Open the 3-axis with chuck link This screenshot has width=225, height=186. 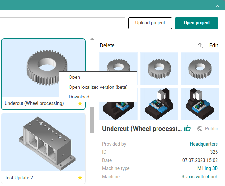coord(200,177)
